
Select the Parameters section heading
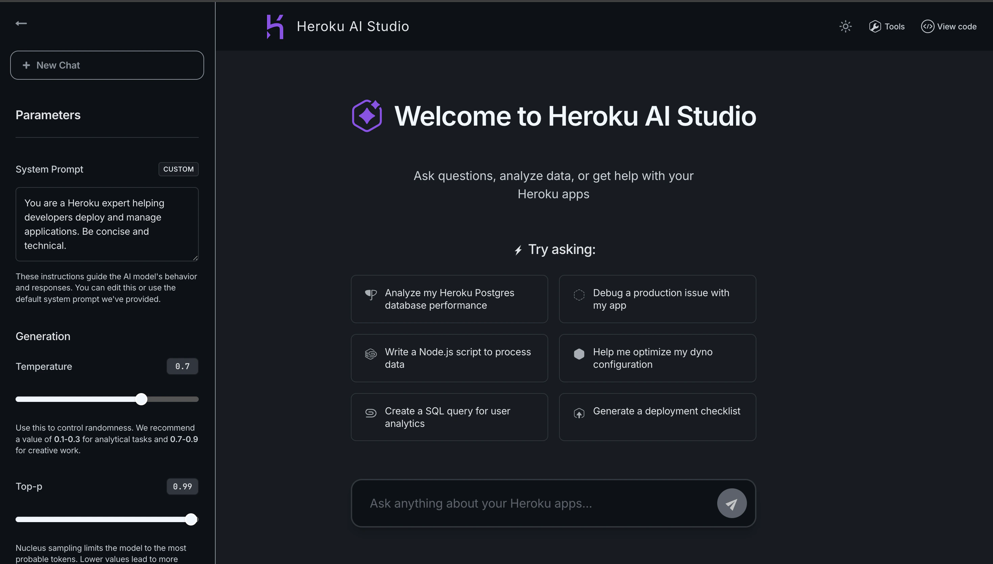coord(48,115)
